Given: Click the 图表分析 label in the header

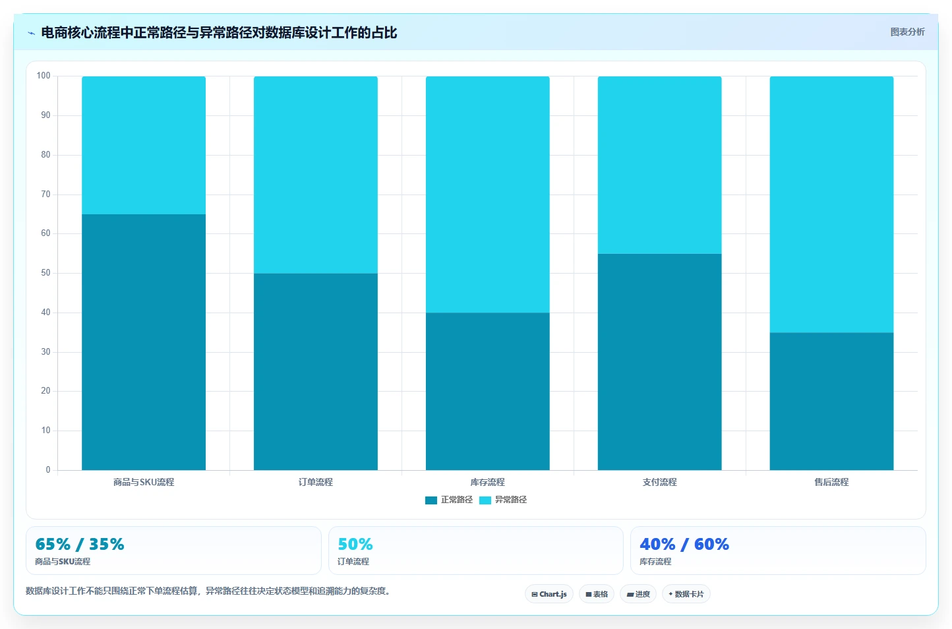Looking at the screenshot, I should pyautogui.click(x=907, y=32).
